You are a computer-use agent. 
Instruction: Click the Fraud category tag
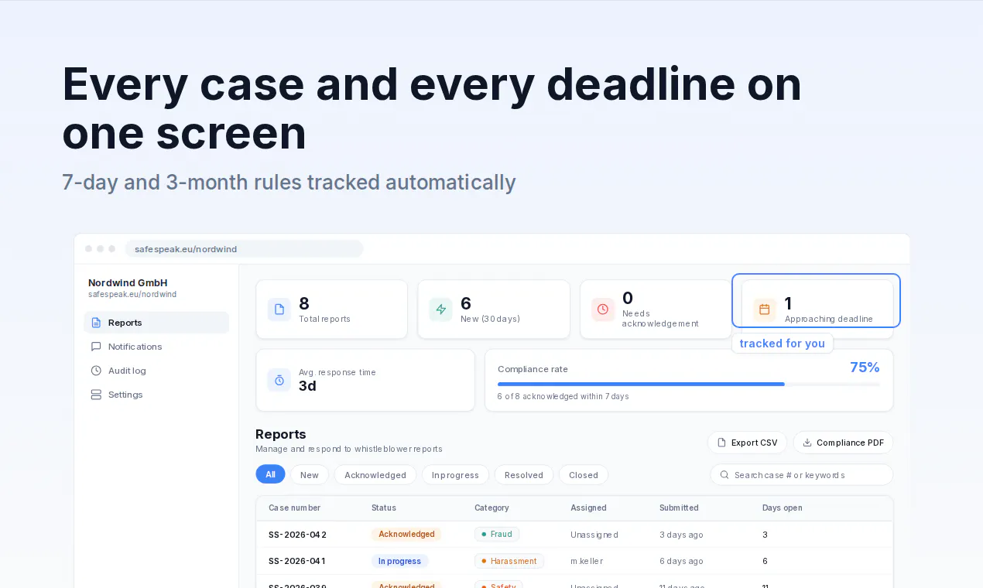497,535
